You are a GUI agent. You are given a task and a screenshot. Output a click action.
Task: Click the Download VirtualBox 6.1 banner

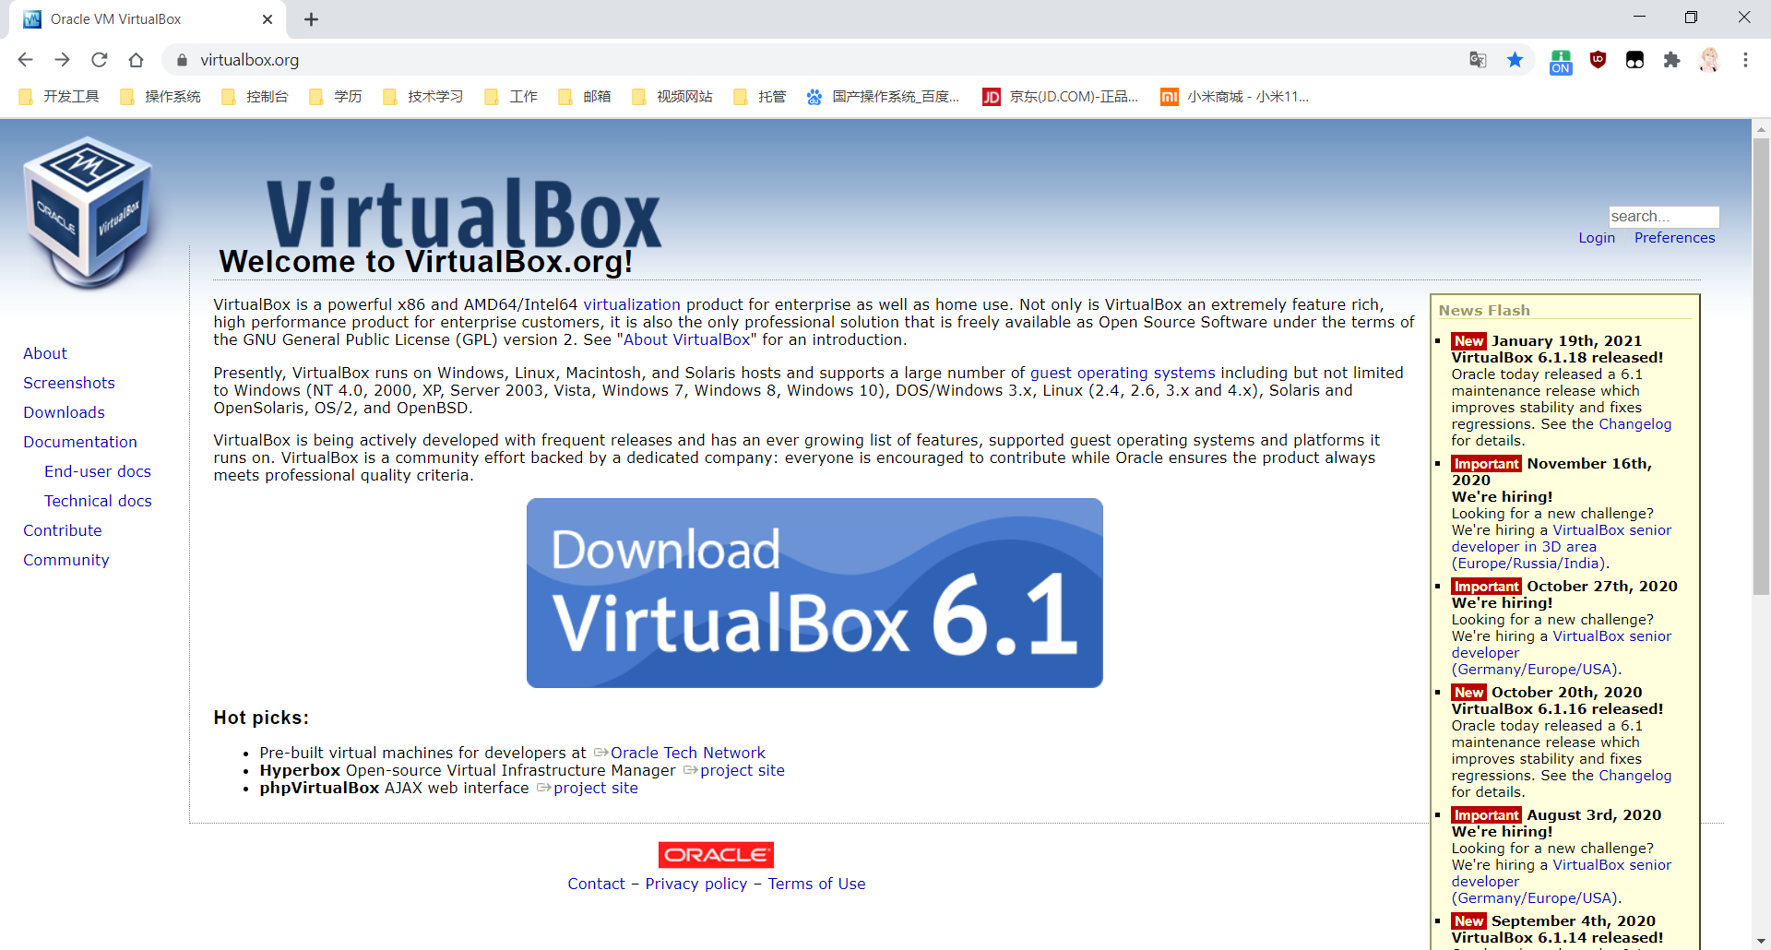(814, 593)
